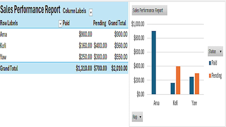Click Ama's Paid $900.00 cell
The height and width of the screenshot is (127, 226).
coord(85,34)
